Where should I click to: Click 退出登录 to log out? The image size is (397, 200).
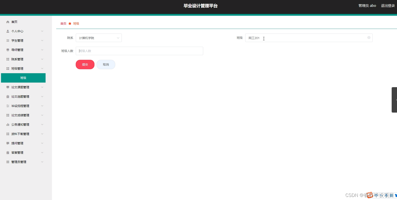(x=387, y=5)
